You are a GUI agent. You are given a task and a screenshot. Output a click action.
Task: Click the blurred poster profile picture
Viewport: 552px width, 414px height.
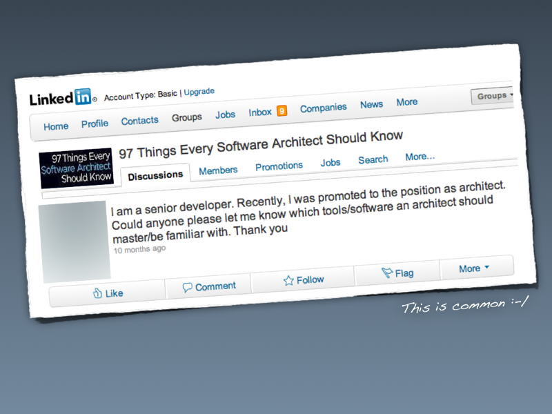click(x=75, y=241)
